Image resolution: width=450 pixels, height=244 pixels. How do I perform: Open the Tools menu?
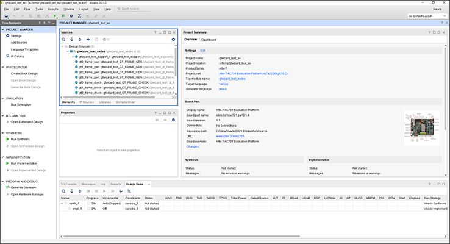pyautogui.click(x=39, y=9)
